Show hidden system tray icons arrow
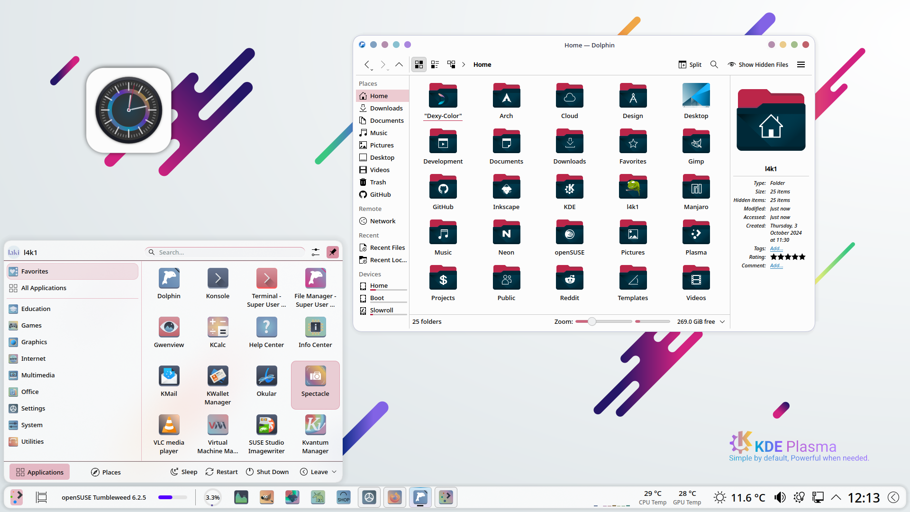 click(836, 497)
